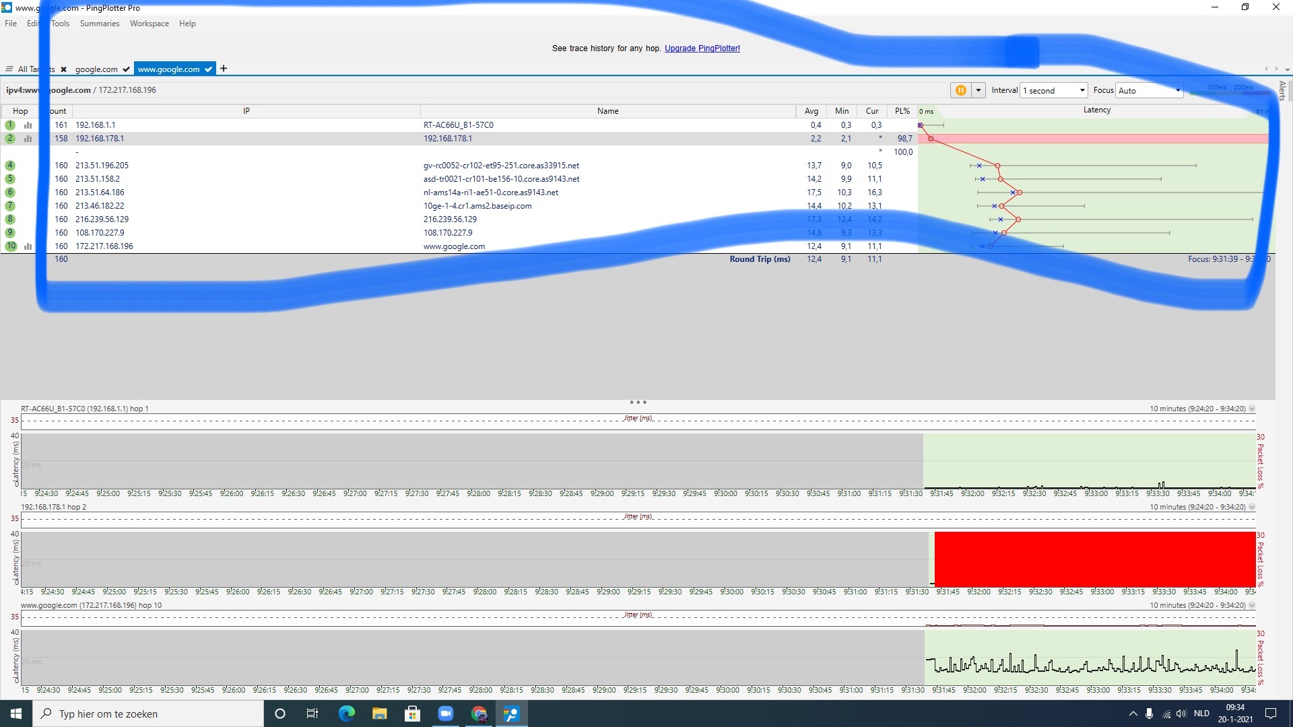
Task: Open the Summaries menu
Action: coord(100,24)
